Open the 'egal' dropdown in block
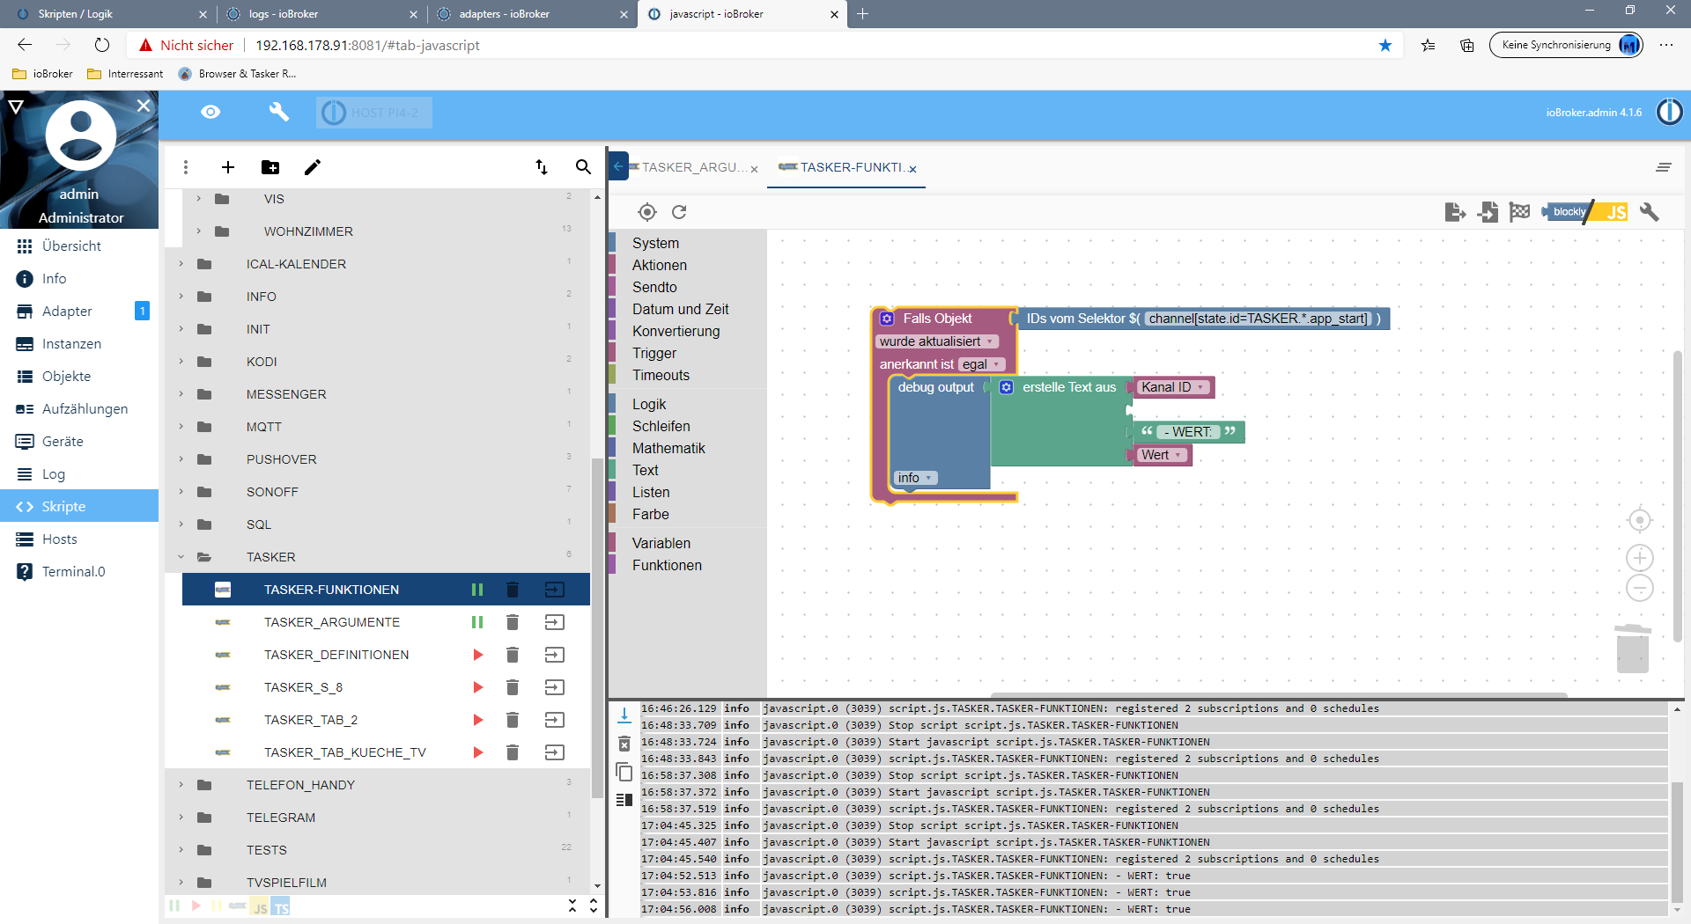 pyautogui.click(x=981, y=364)
